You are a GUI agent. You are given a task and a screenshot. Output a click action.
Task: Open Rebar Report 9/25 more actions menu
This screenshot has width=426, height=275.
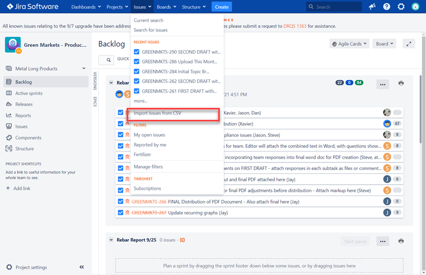[x=382, y=241]
